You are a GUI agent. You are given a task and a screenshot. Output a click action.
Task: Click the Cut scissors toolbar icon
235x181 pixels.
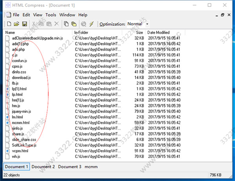34,24
